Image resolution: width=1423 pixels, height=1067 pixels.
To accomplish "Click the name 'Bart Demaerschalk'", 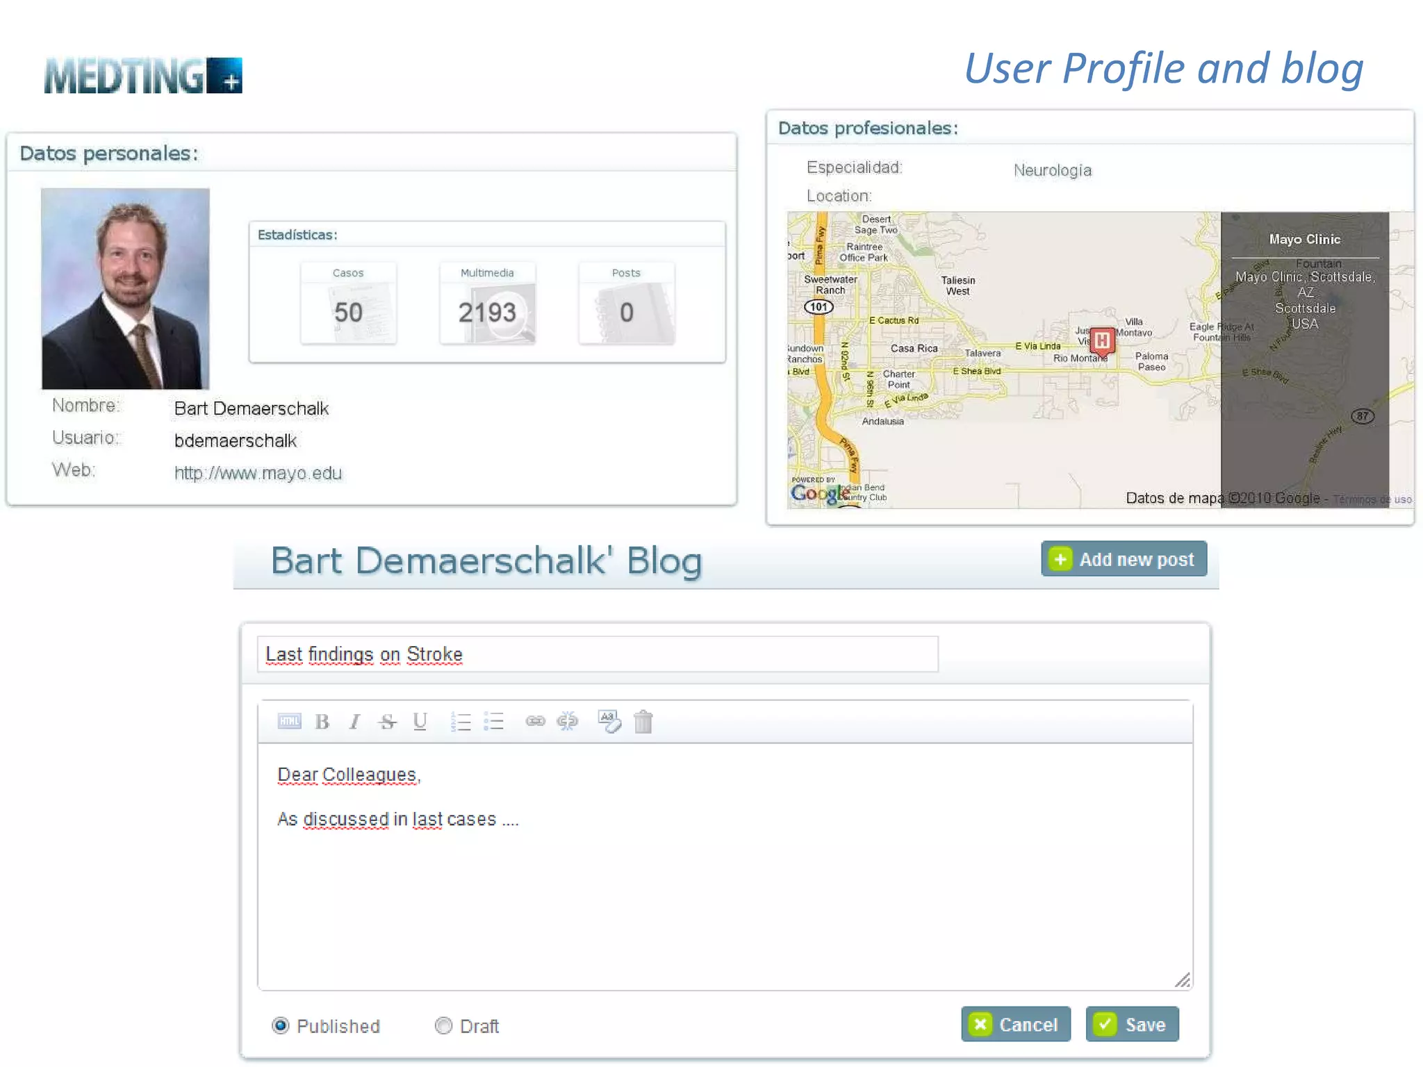I will coord(251,408).
